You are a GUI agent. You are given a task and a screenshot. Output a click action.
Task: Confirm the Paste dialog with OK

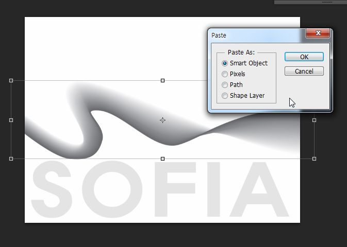coord(304,57)
